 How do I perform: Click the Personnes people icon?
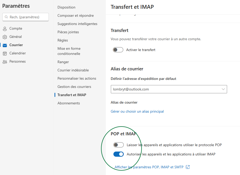click(5, 62)
